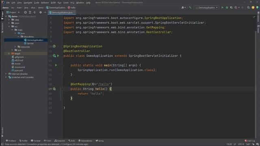Click the Profiler run icon in toolbar
260x146 pixels.
click(x=236, y=8)
